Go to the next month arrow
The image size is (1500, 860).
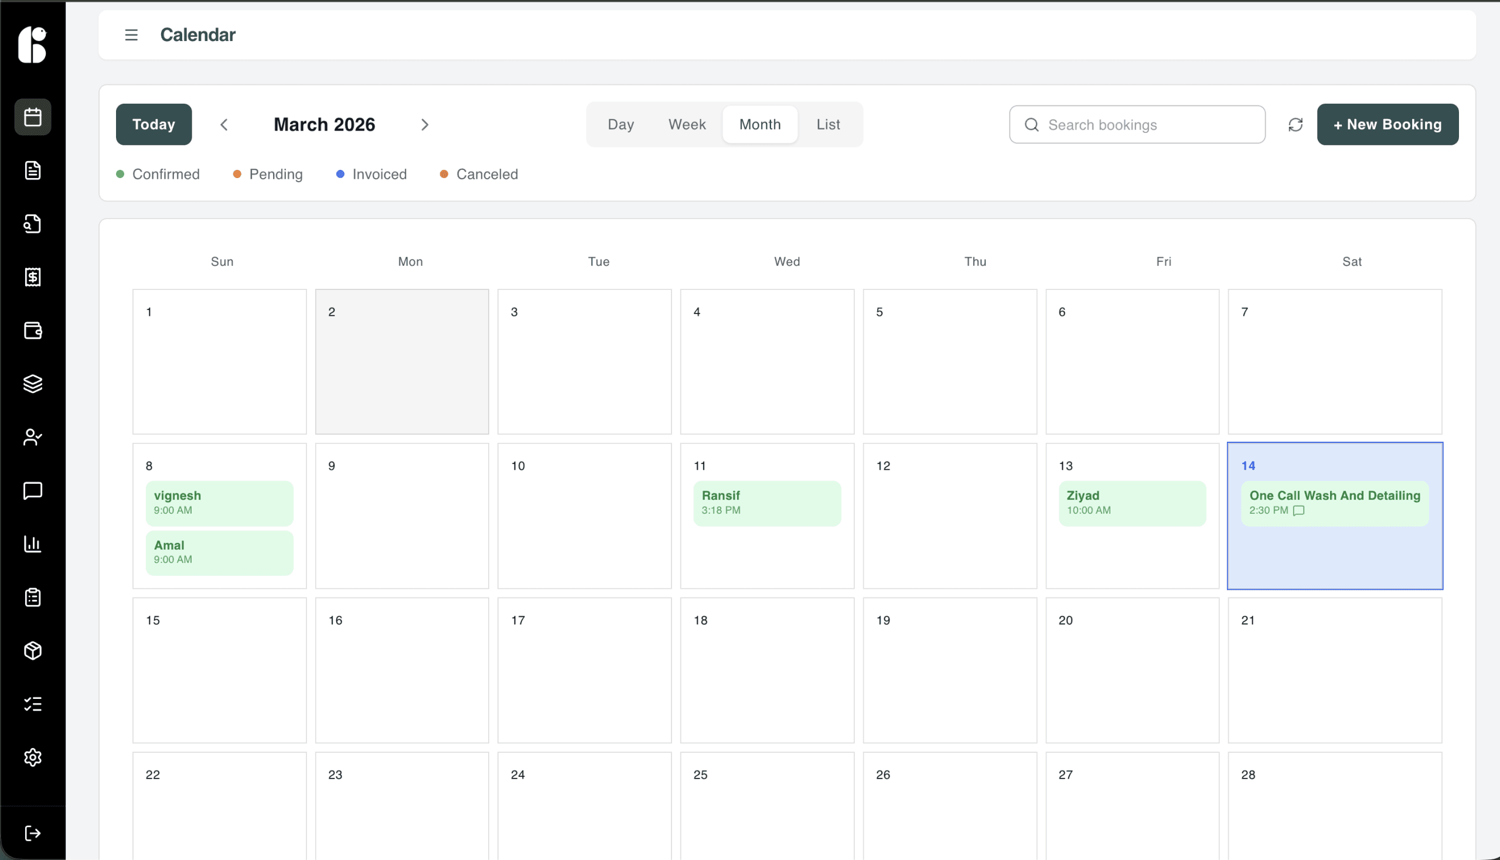[x=424, y=125]
